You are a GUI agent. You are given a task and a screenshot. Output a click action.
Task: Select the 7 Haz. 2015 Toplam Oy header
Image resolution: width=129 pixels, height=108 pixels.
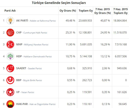click(x=121, y=11)
